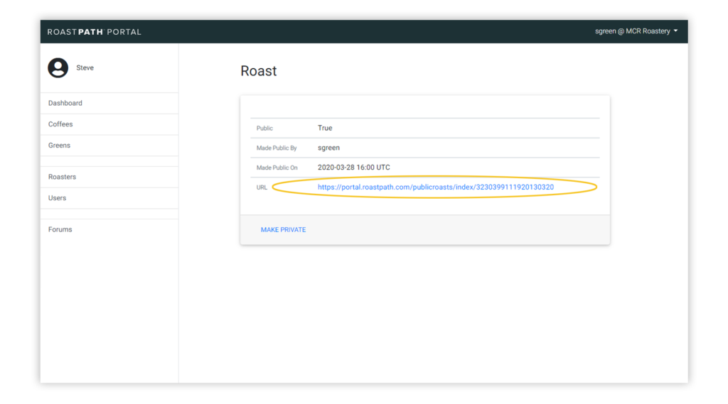Click the Public value 'True'
Screen dimensions: 728x404
(x=325, y=128)
